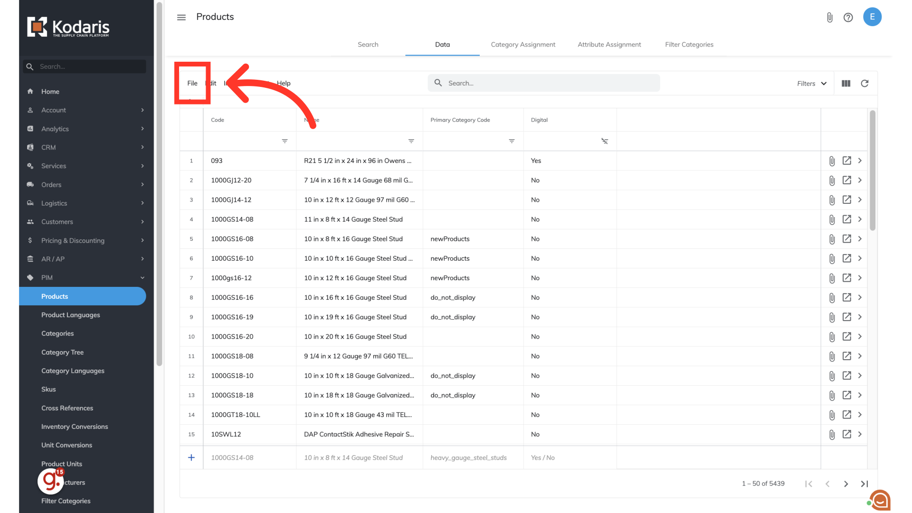Toggle the Code column filter
Viewport: 912px width, 513px height.
tap(285, 141)
